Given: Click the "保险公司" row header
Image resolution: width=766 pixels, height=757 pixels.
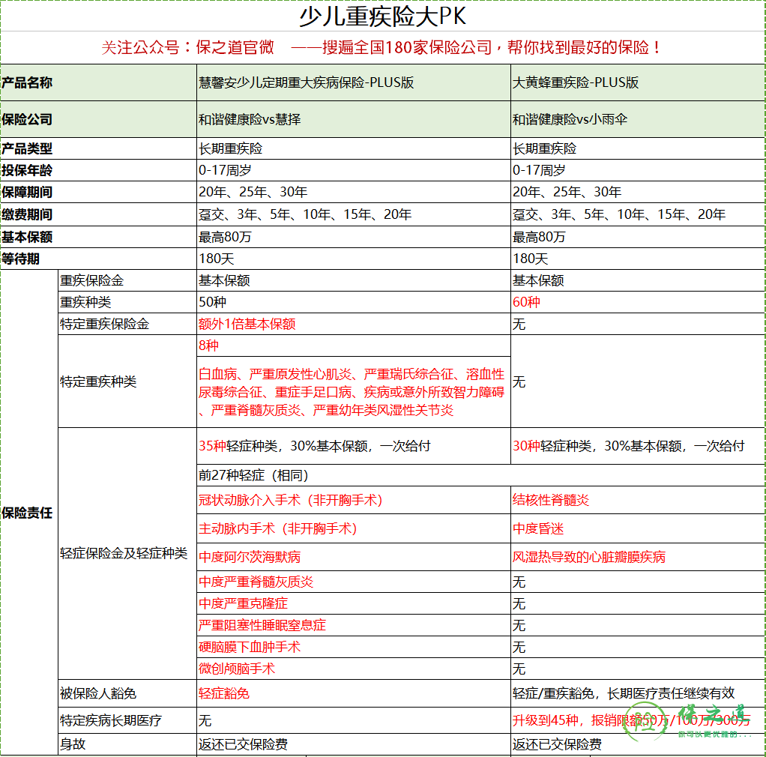Looking at the screenshot, I should click(98, 119).
